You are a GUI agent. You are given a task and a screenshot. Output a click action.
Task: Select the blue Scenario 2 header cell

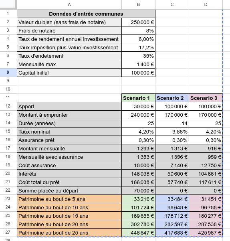(x=172, y=98)
